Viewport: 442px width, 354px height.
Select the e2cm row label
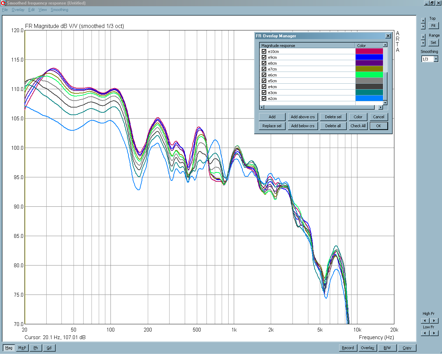coord(272,99)
